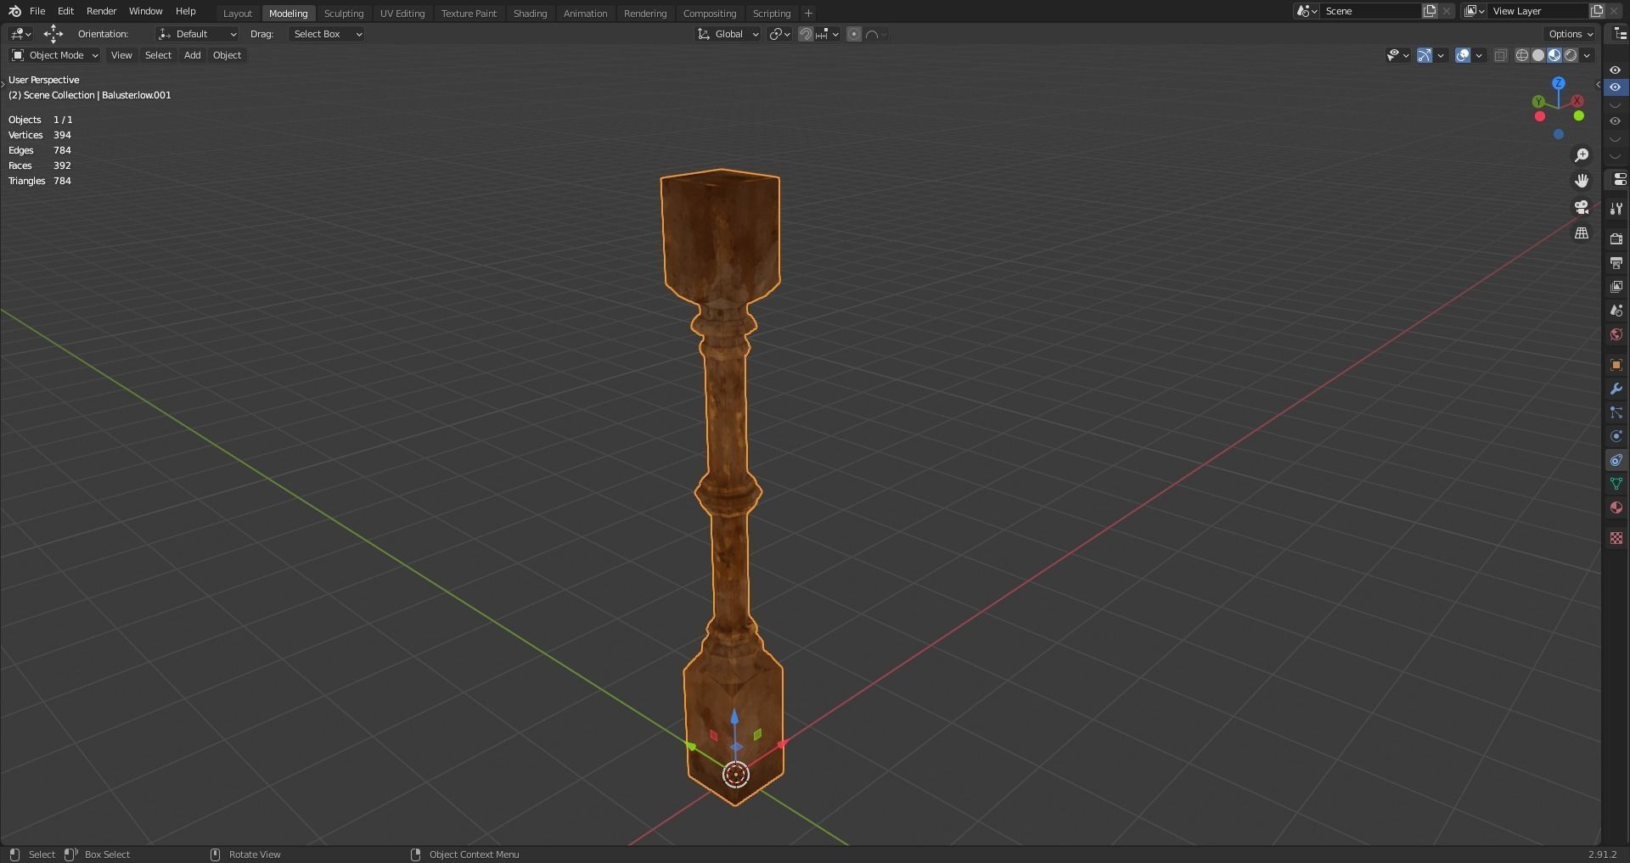Open the Active Tool properties tab
Image resolution: width=1630 pixels, height=863 pixels.
(x=1616, y=209)
